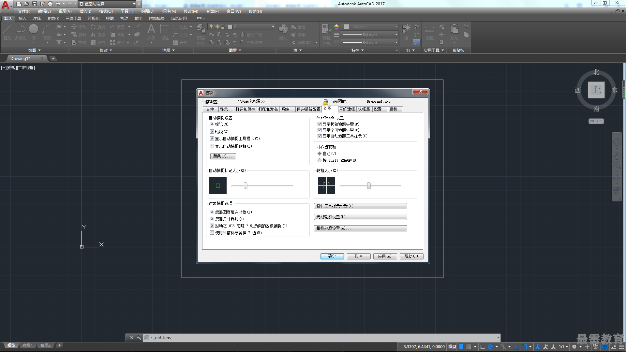
Task: Open the 文件(F) menu
Action: (x=24, y=11)
